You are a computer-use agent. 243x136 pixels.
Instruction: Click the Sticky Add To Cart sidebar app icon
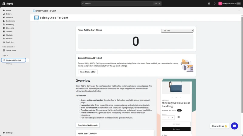(x=4, y=60)
